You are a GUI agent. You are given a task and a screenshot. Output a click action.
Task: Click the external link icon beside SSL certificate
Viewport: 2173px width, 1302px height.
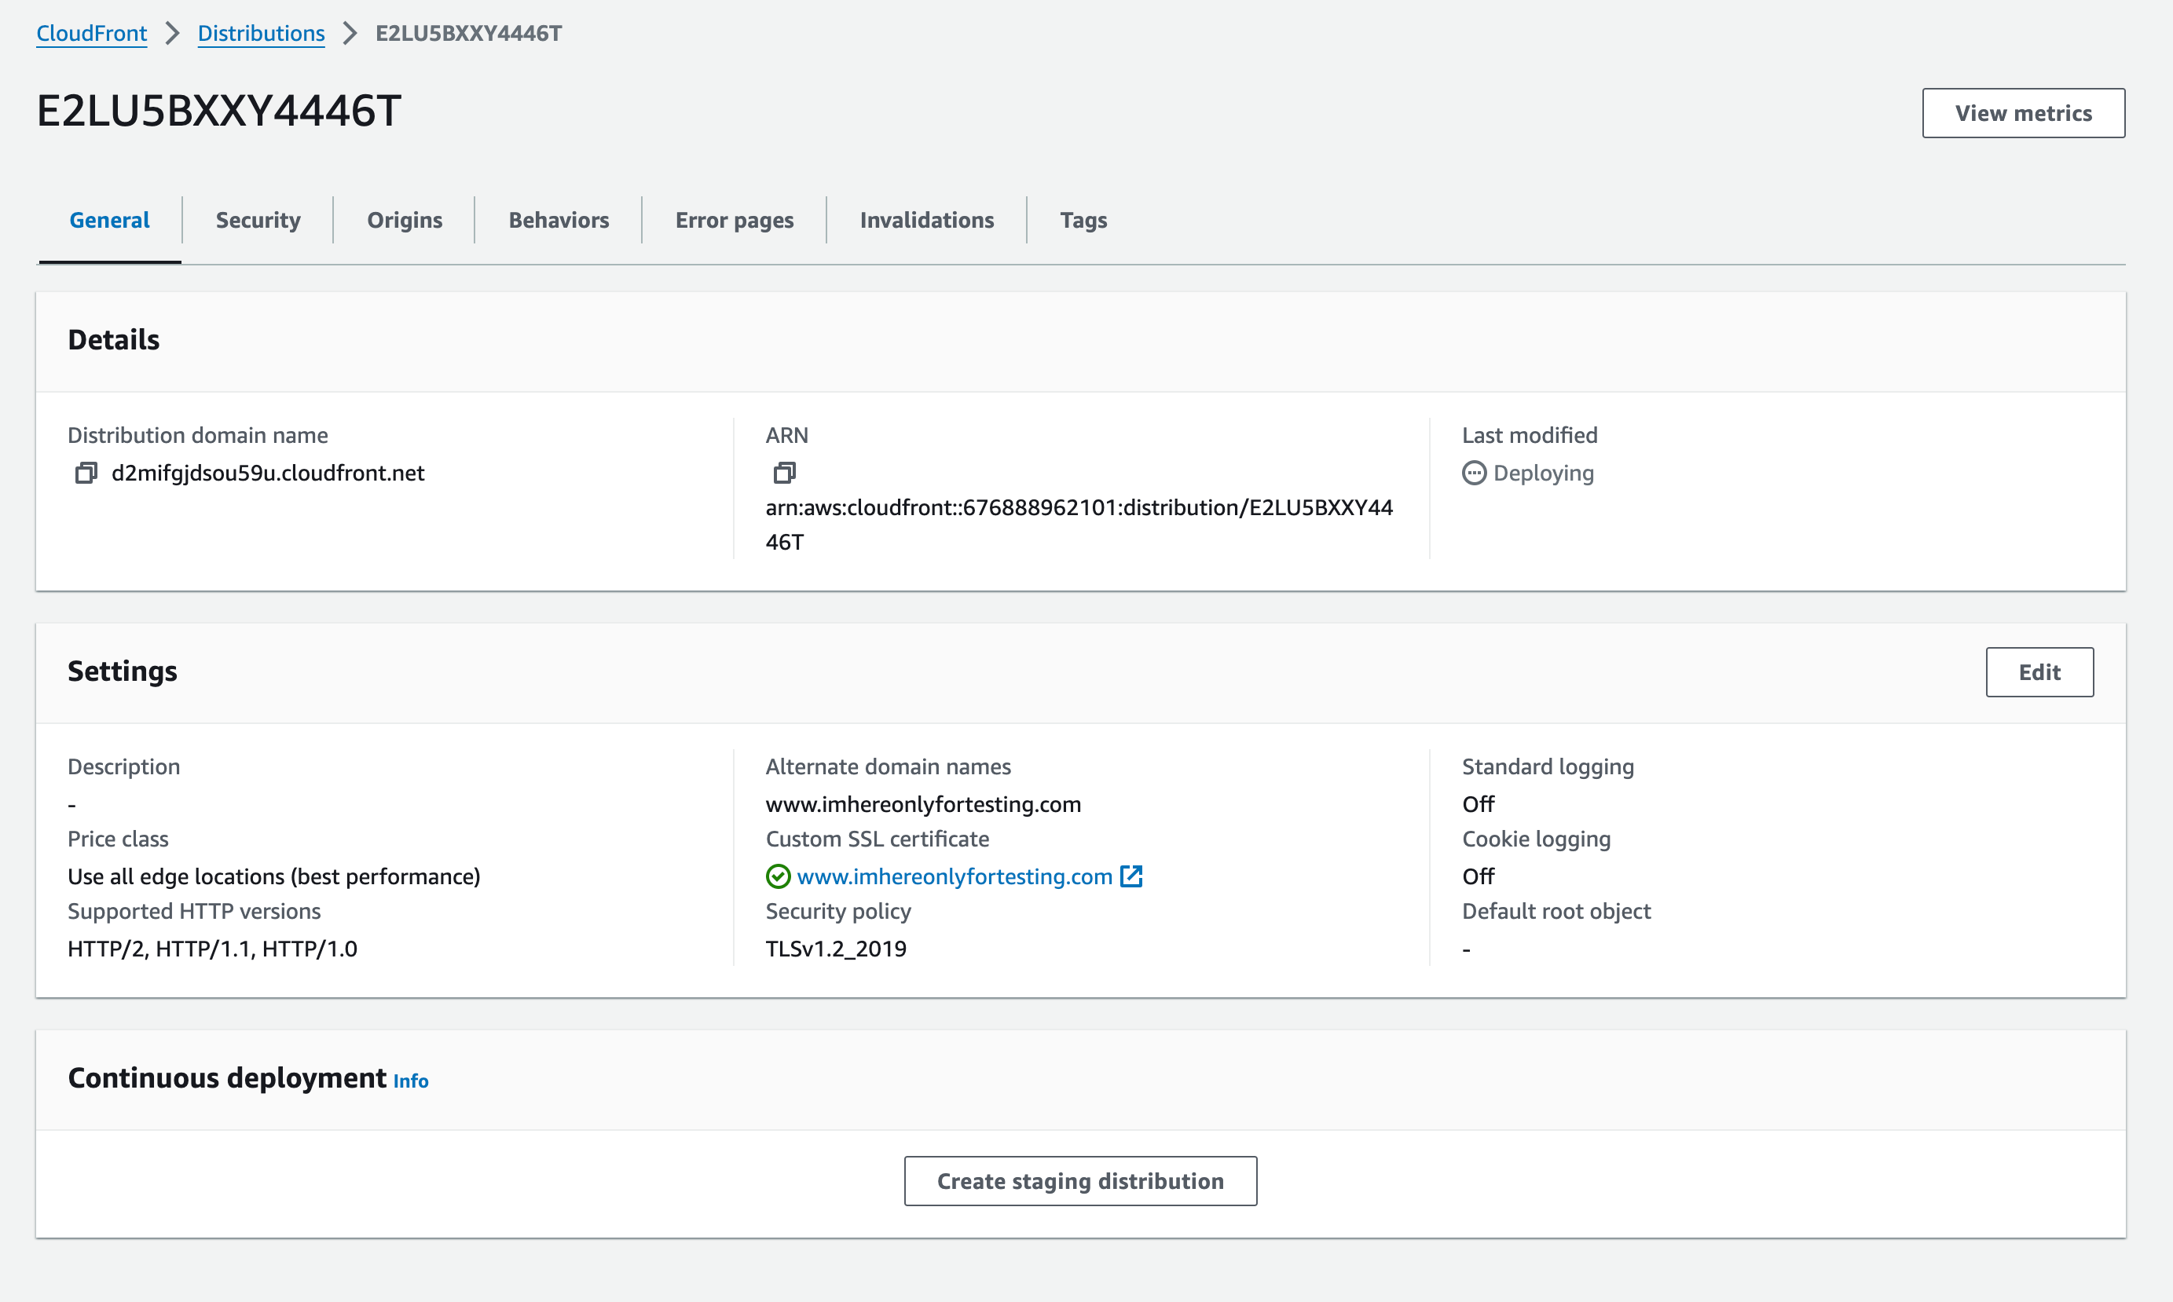pyautogui.click(x=1131, y=876)
